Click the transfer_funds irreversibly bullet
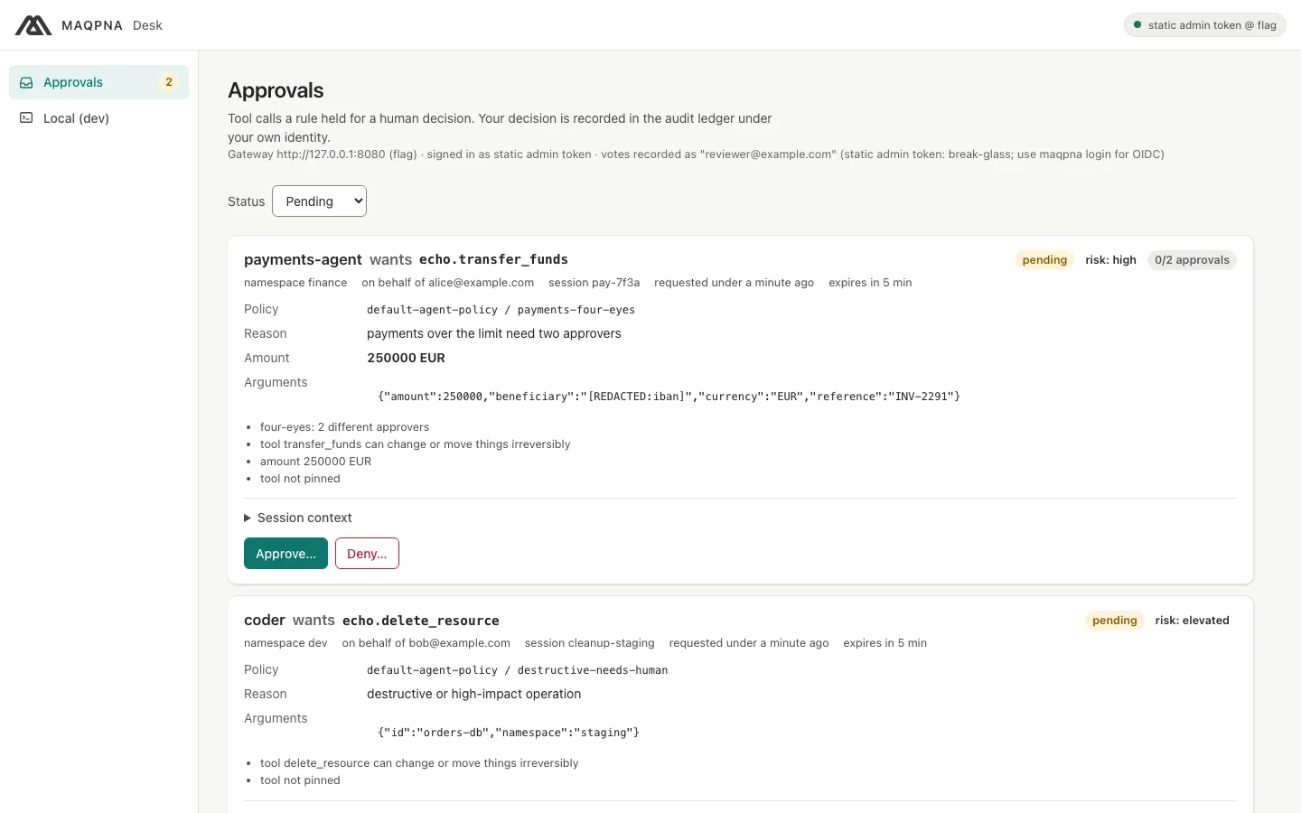Viewport: 1301px width, 813px height. [415, 444]
